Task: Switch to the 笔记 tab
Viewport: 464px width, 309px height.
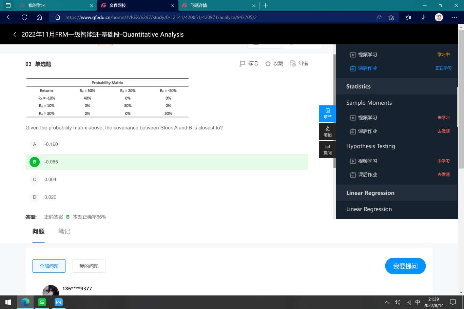Action: point(64,231)
